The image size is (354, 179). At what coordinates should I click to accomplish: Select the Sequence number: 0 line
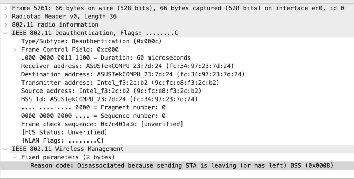tap(93, 116)
